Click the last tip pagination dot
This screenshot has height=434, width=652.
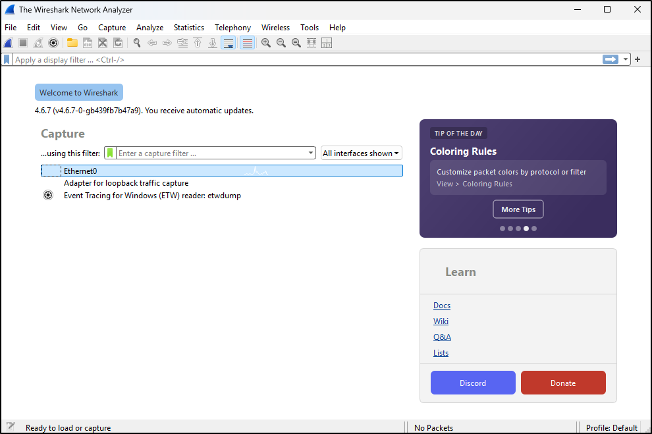[534, 229]
